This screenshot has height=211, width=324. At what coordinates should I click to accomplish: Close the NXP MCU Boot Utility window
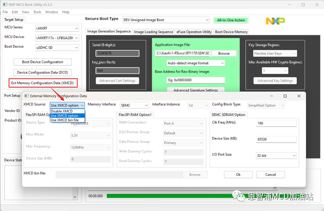click(317, 5)
